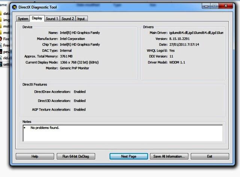
Task: Click DAC Type value 'Internal'
Action: 66,50
